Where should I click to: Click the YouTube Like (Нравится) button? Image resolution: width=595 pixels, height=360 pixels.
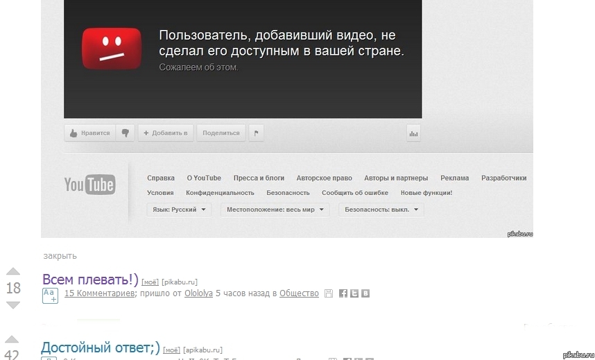click(x=90, y=133)
